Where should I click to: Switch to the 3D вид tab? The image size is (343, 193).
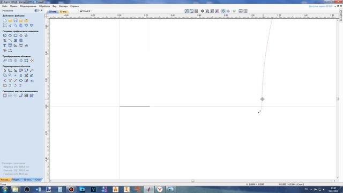click(63, 11)
